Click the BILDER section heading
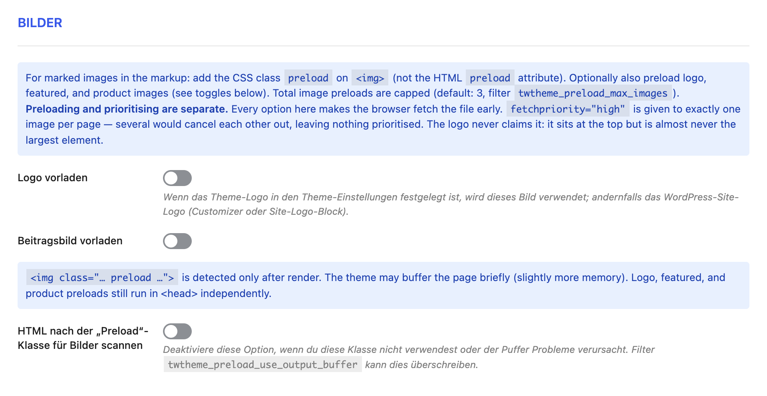Screen dimensions: 767x396 [x=40, y=23]
